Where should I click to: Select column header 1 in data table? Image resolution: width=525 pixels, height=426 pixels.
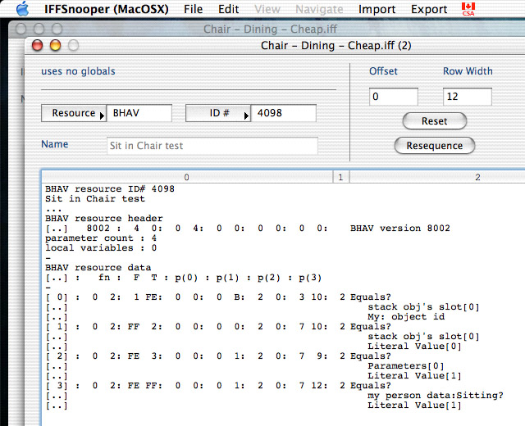(x=340, y=177)
